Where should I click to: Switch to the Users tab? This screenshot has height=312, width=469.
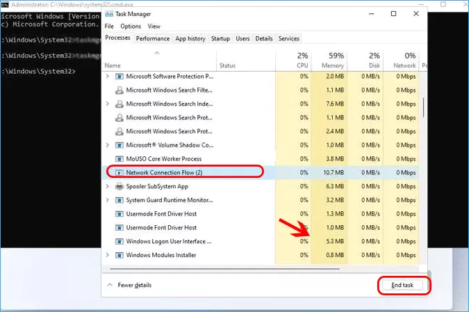point(242,39)
